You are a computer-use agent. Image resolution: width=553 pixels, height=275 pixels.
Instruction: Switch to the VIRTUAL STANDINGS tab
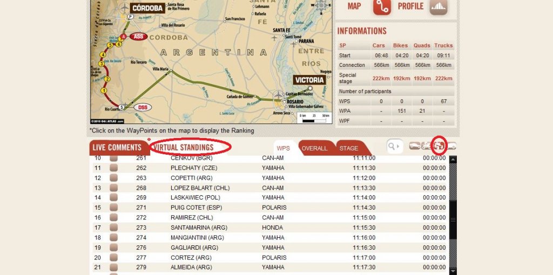(184, 147)
